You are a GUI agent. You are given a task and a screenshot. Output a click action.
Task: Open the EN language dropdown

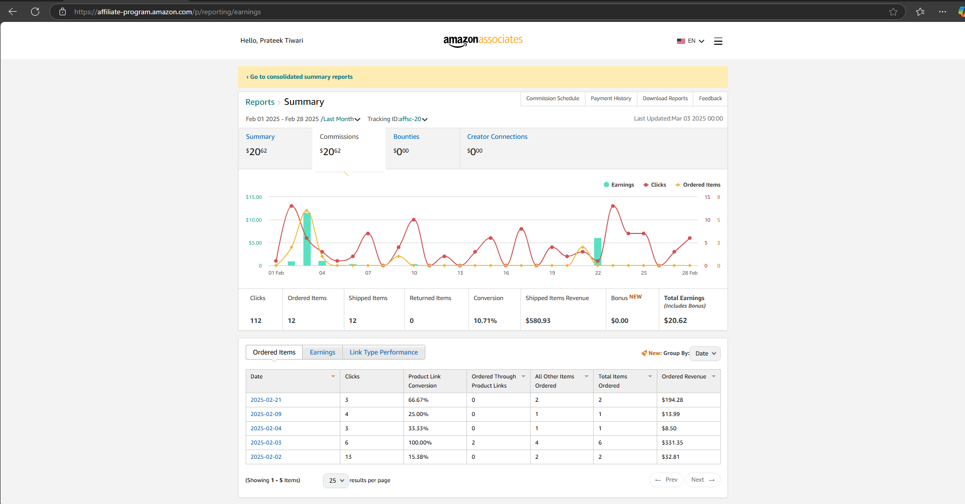(x=696, y=41)
